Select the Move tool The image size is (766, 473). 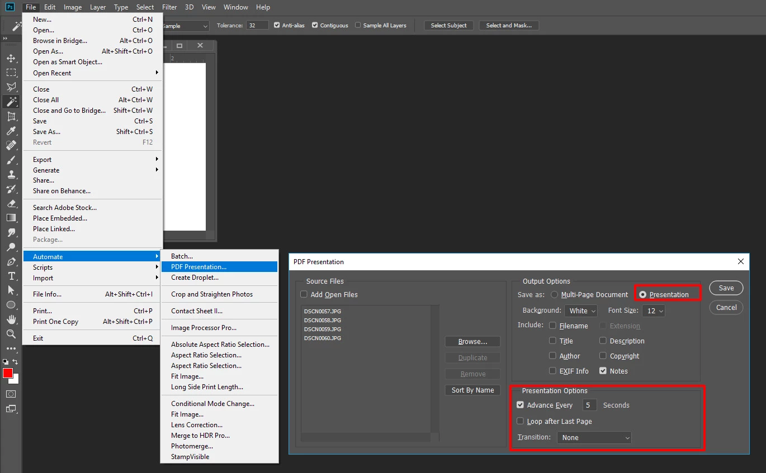click(x=11, y=58)
